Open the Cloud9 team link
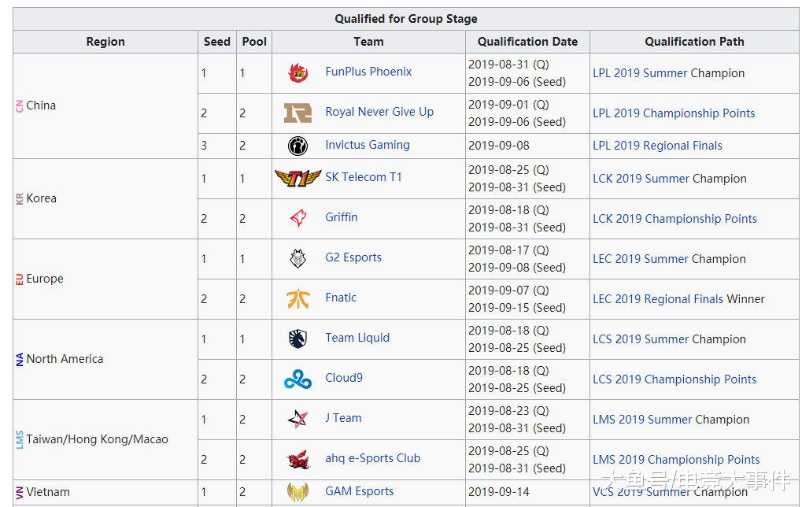Screen dimensions: 802x507 point(344,378)
